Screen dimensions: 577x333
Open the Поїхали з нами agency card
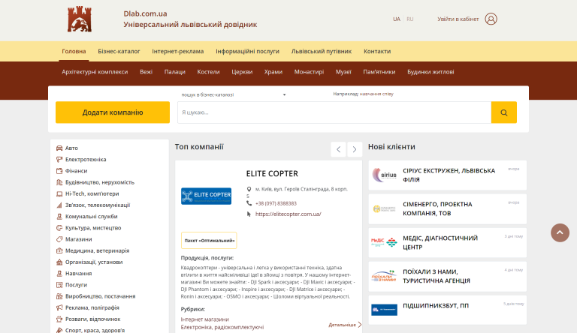pyautogui.click(x=448, y=277)
